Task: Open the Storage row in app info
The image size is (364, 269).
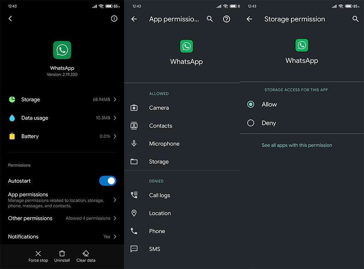Action: coord(62,99)
